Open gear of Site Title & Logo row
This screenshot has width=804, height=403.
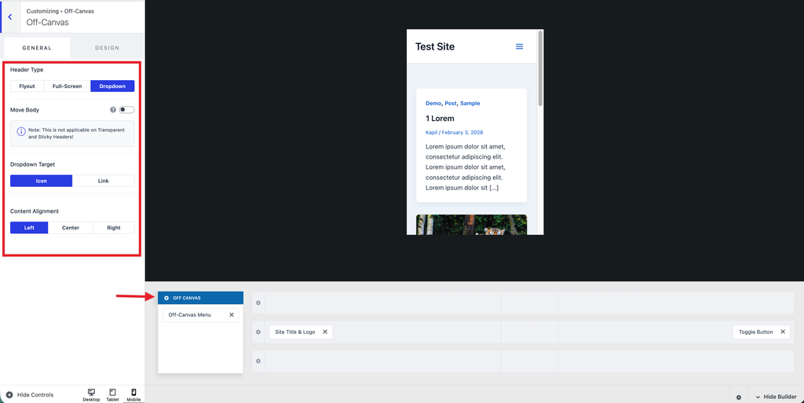258,332
